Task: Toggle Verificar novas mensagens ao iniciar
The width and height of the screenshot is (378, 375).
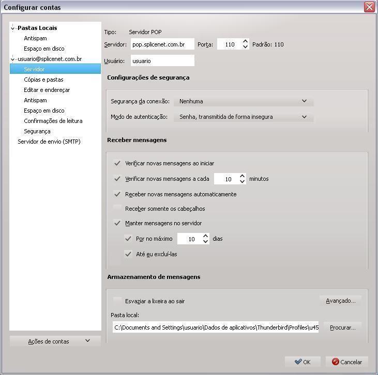Action: [x=117, y=163]
